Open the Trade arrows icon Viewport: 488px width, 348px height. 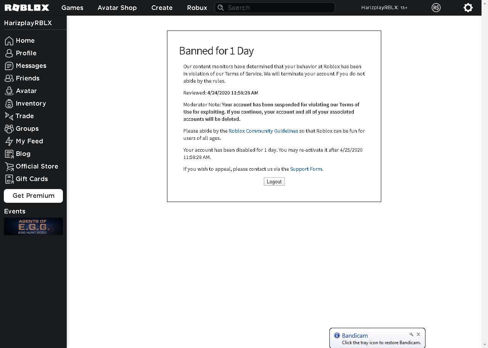(9, 116)
